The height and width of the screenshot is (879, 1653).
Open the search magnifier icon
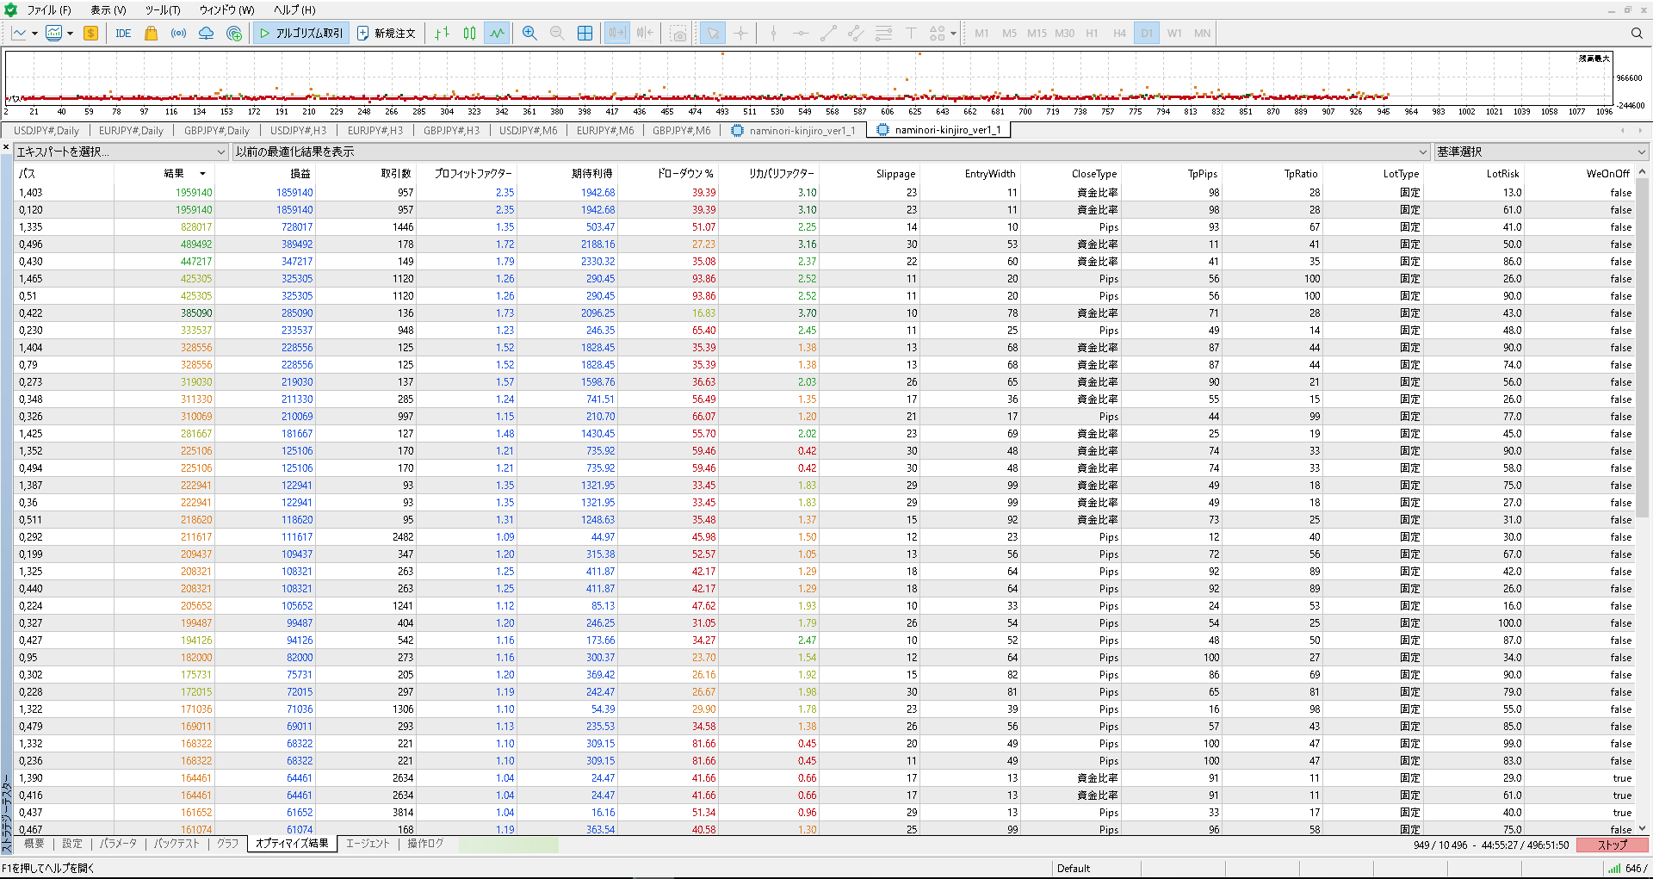click(1637, 34)
